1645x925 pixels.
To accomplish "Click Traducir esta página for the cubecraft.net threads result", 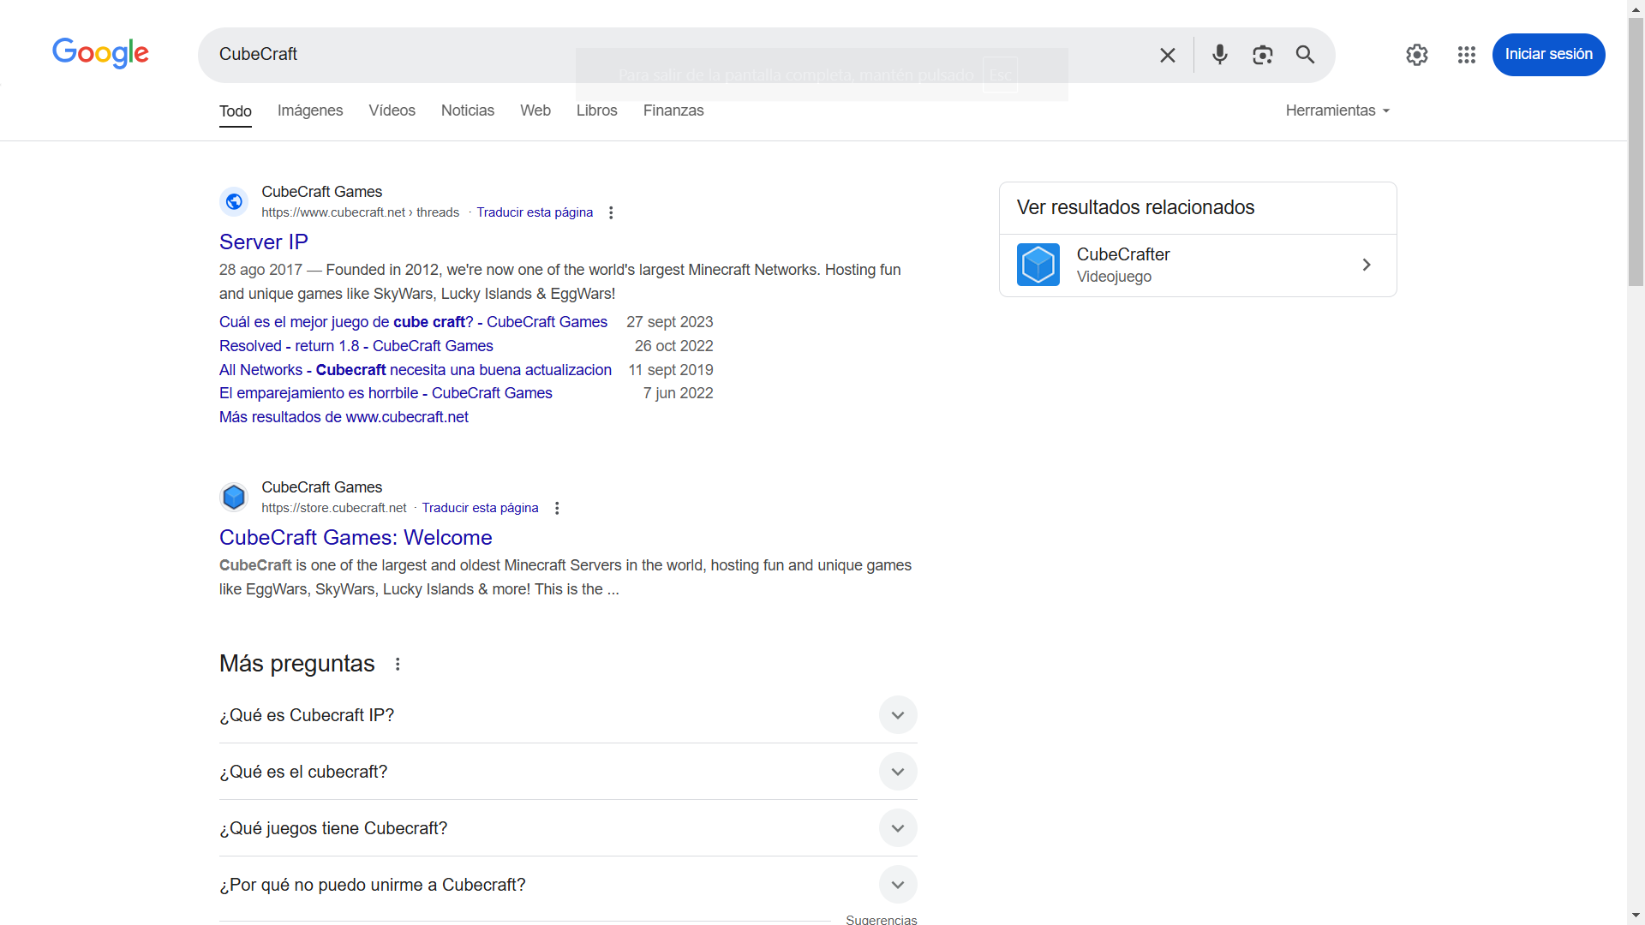I will pos(535,212).
